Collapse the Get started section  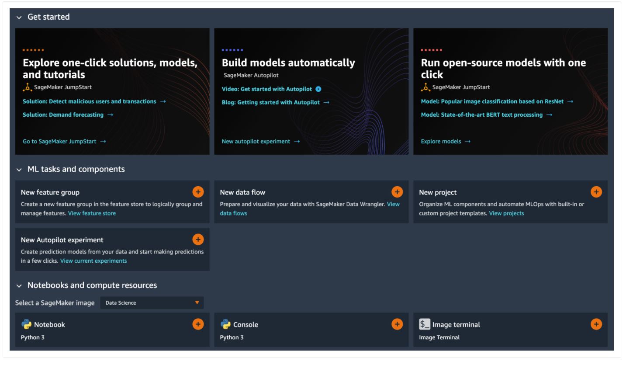tap(19, 17)
